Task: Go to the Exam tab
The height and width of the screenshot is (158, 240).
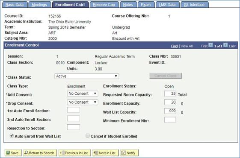Action: click(x=146, y=5)
